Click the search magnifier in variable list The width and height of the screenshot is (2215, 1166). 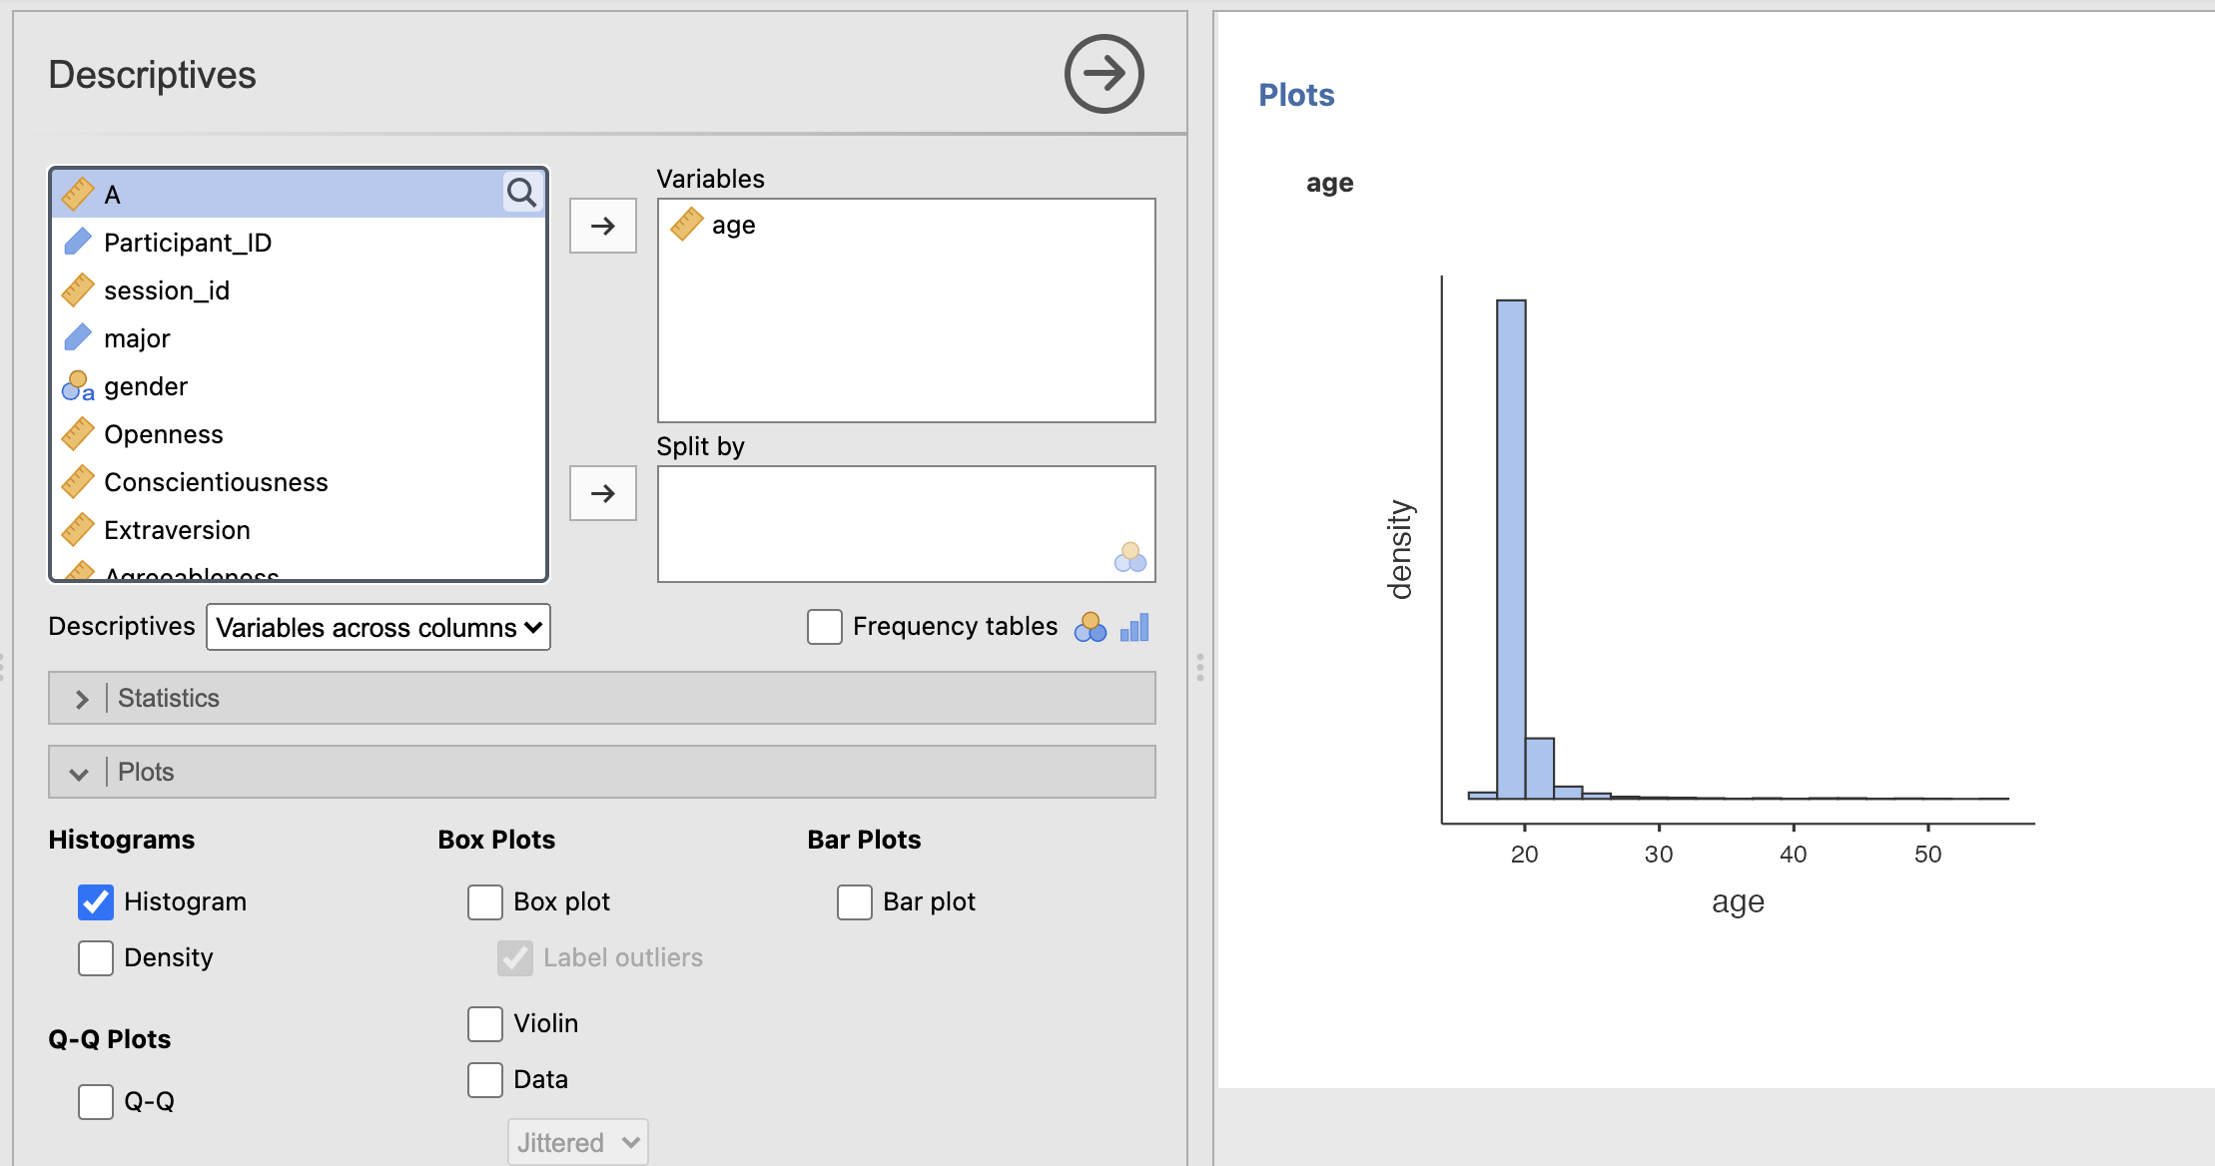coord(522,192)
